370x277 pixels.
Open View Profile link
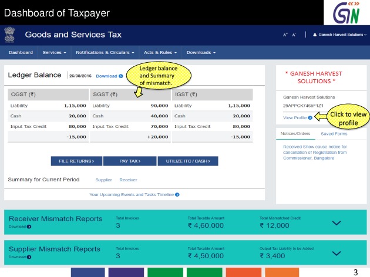[295, 117]
